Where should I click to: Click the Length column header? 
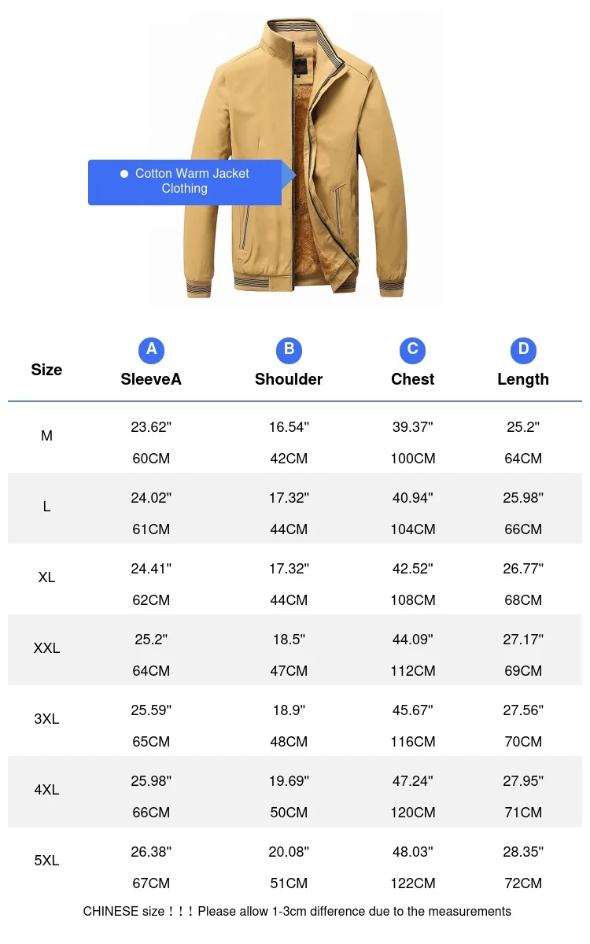pyautogui.click(x=523, y=379)
